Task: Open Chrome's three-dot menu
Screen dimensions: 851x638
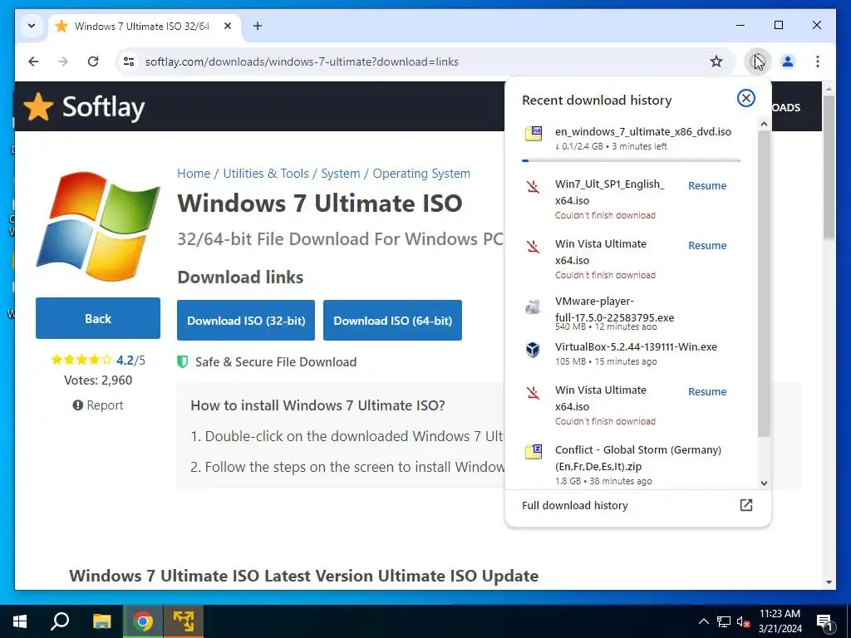Action: [x=818, y=61]
